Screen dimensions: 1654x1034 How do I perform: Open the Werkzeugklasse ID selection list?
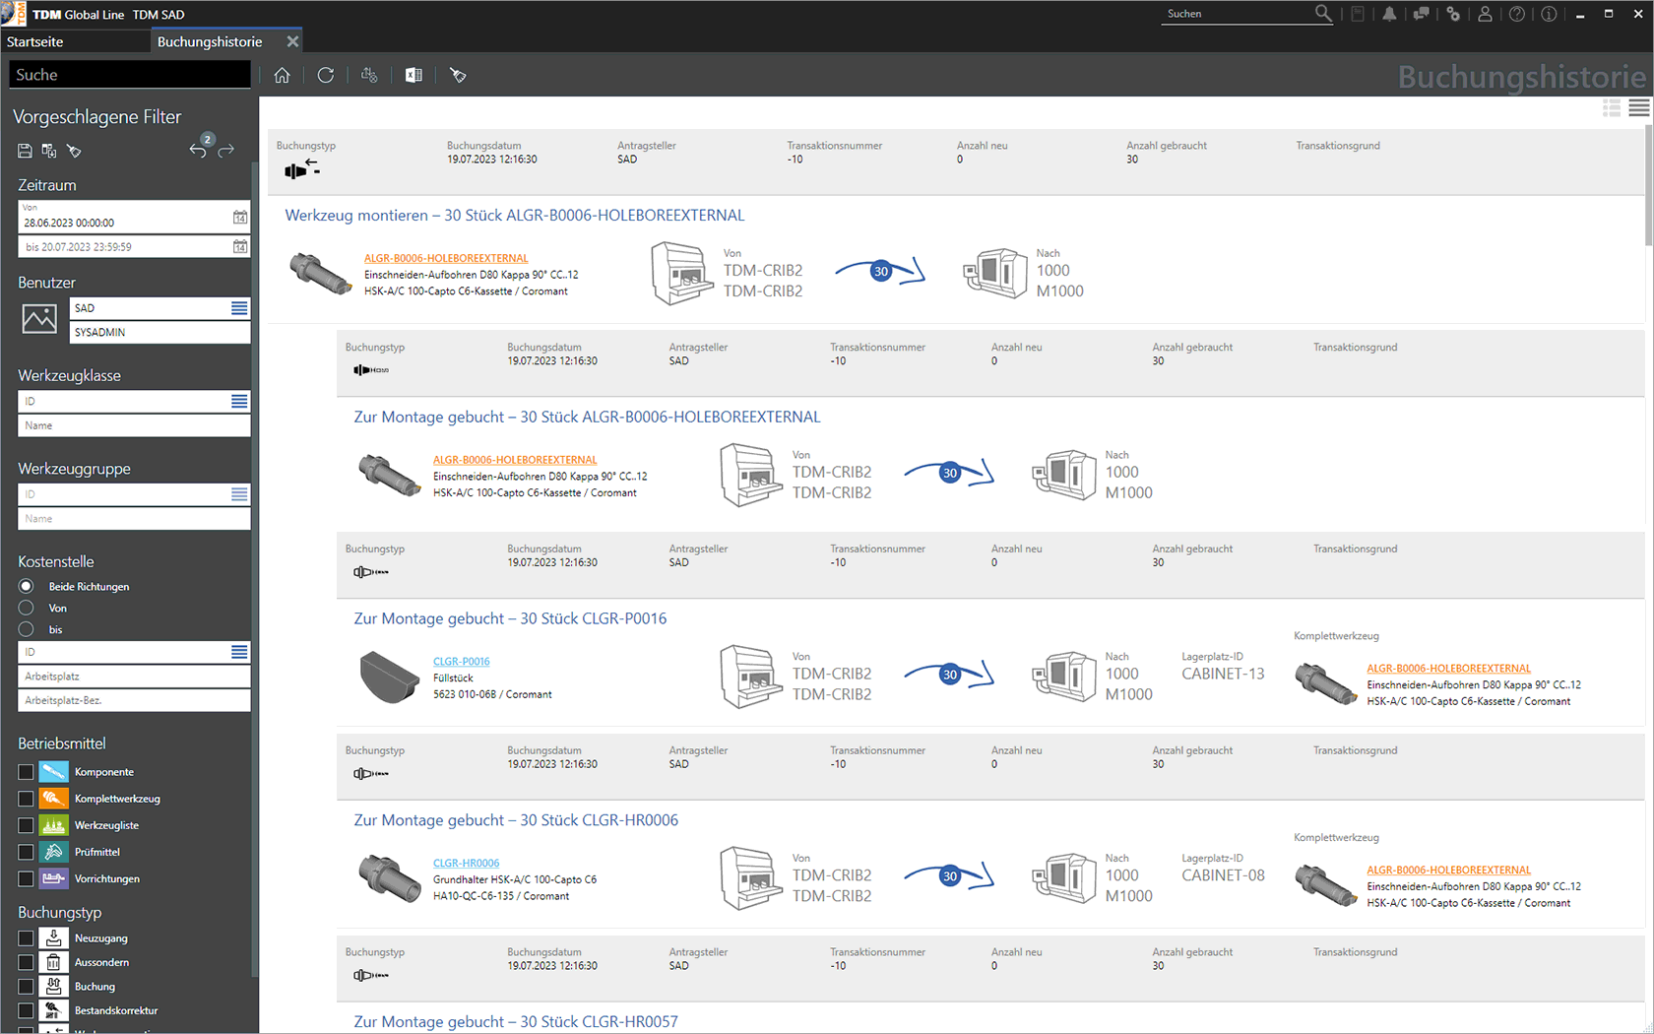[239, 401]
